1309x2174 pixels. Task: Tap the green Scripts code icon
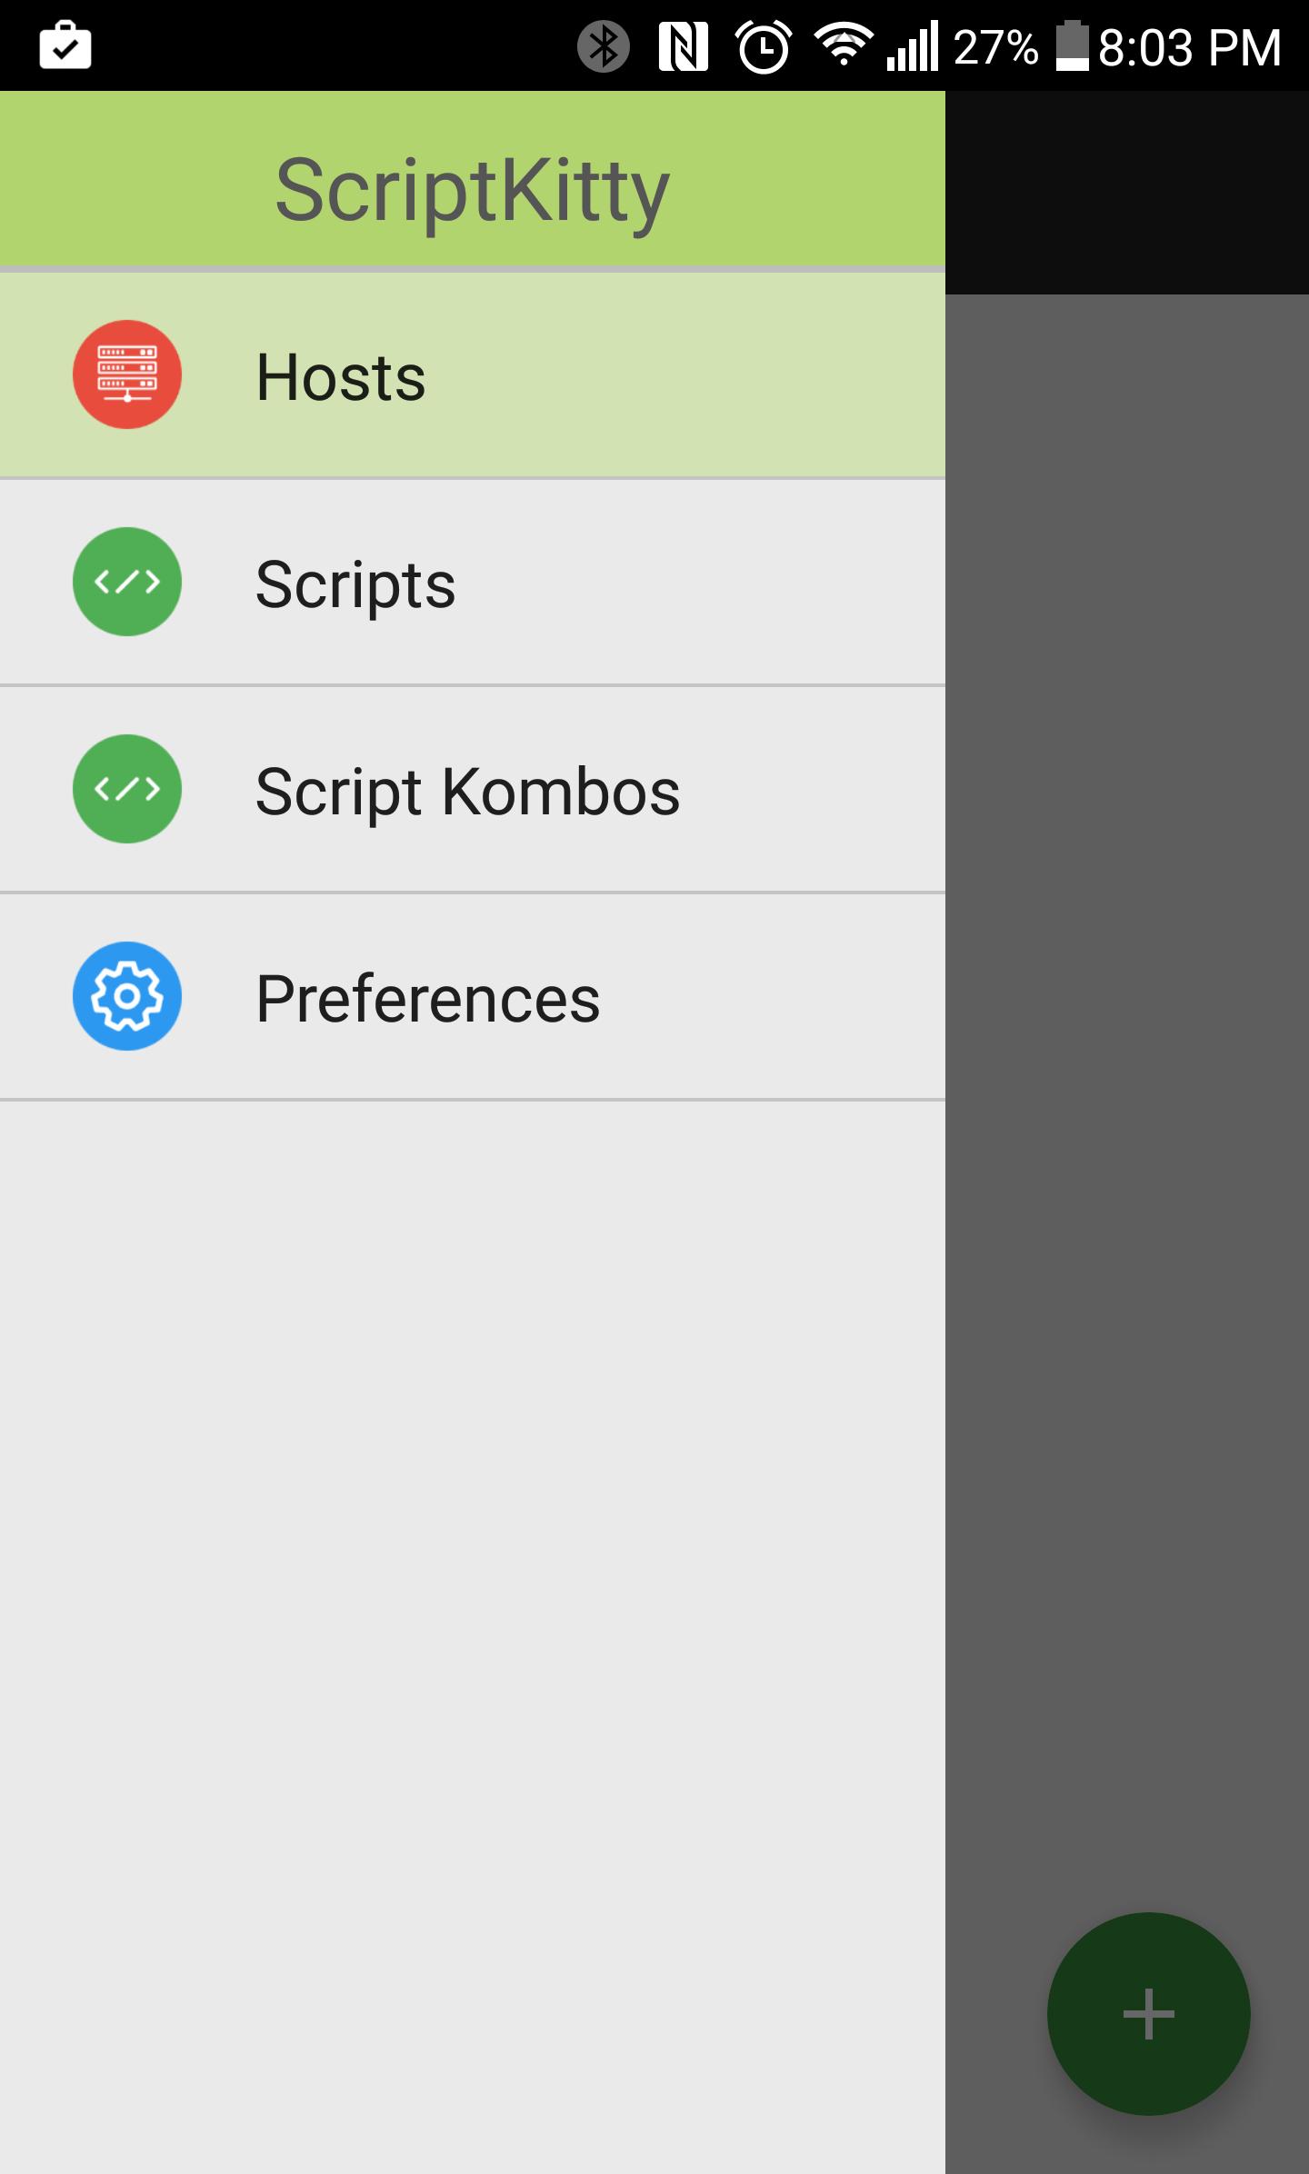tap(127, 582)
